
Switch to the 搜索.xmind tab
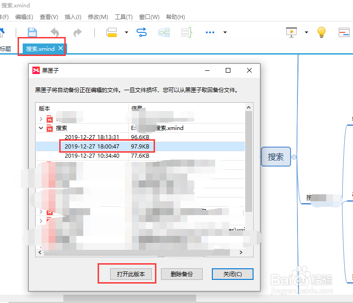click(40, 49)
